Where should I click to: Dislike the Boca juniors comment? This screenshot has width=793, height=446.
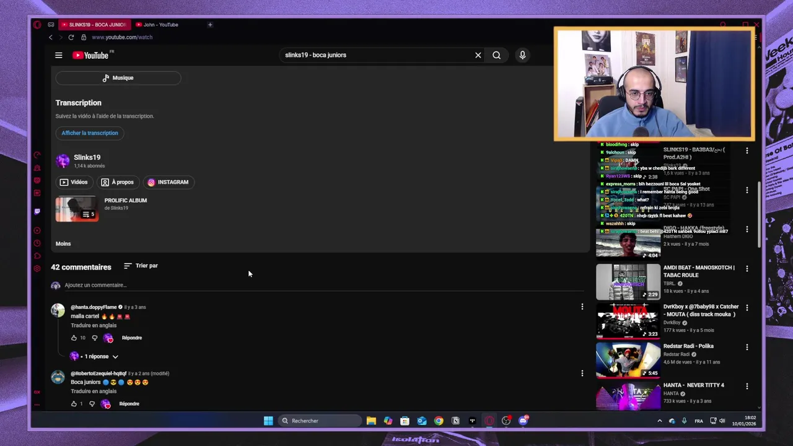(x=92, y=404)
